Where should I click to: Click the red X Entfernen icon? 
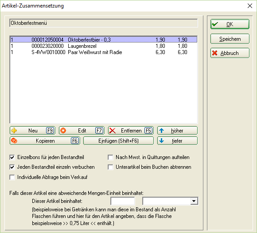click(113, 131)
